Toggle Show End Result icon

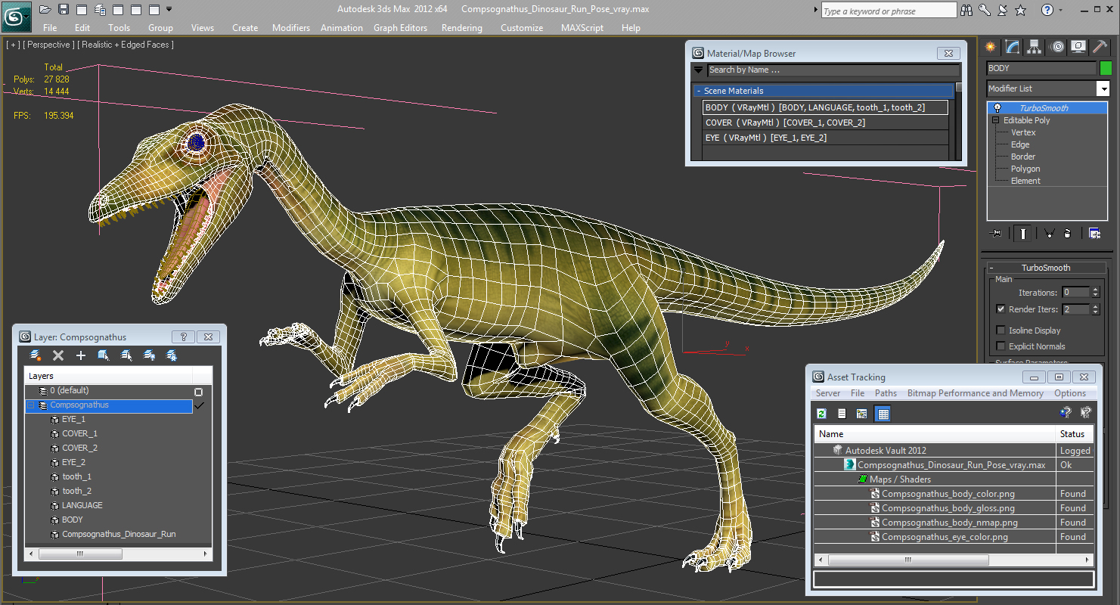1022,233
